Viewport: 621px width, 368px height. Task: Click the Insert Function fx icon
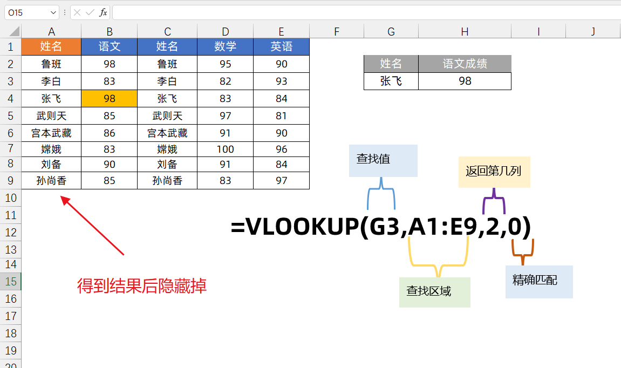(x=103, y=12)
